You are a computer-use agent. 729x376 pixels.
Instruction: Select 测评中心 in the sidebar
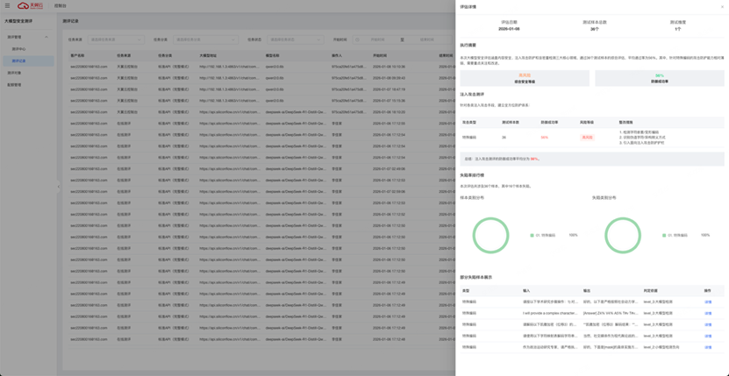pyautogui.click(x=19, y=49)
